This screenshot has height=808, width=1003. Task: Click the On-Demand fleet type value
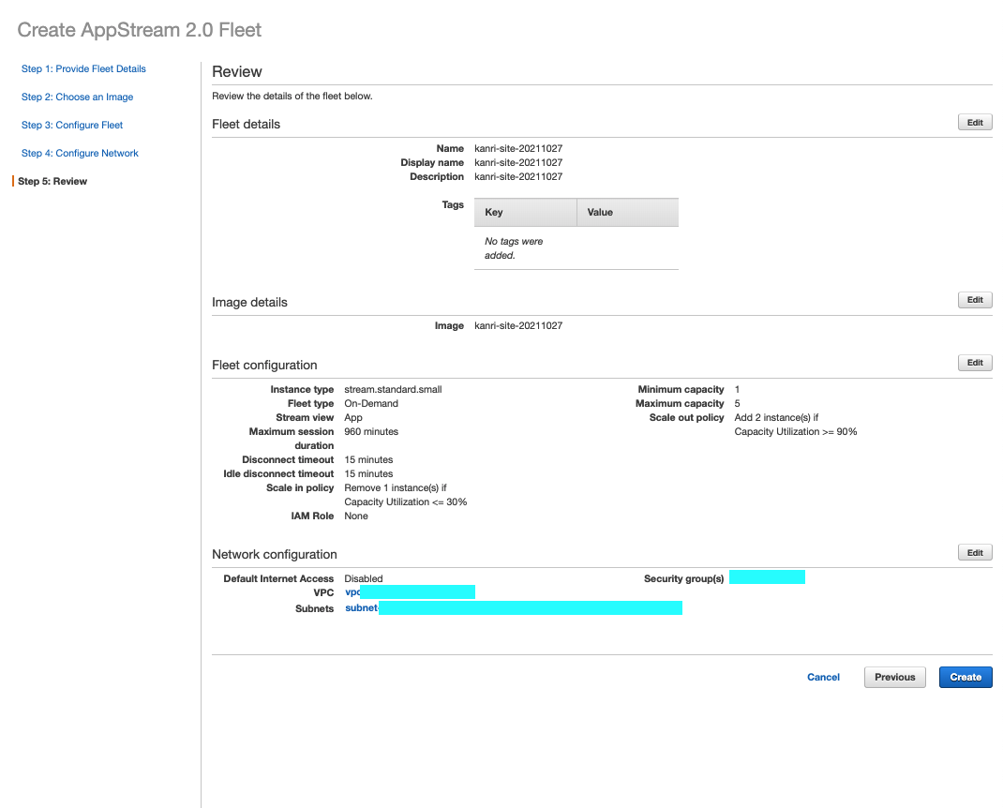pyautogui.click(x=371, y=403)
